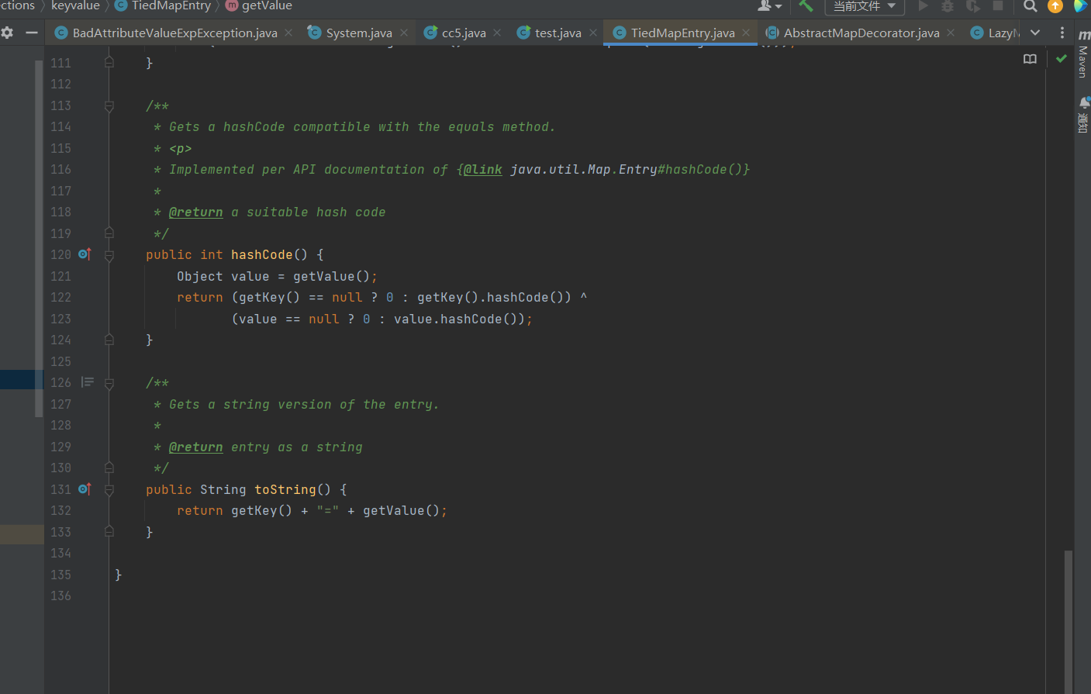
Task: Click hashCode method name on line 120
Action: point(262,254)
